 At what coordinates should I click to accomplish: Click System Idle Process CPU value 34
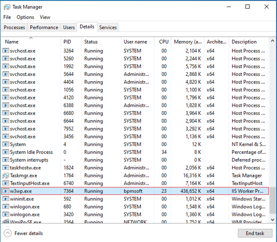coord(164,152)
